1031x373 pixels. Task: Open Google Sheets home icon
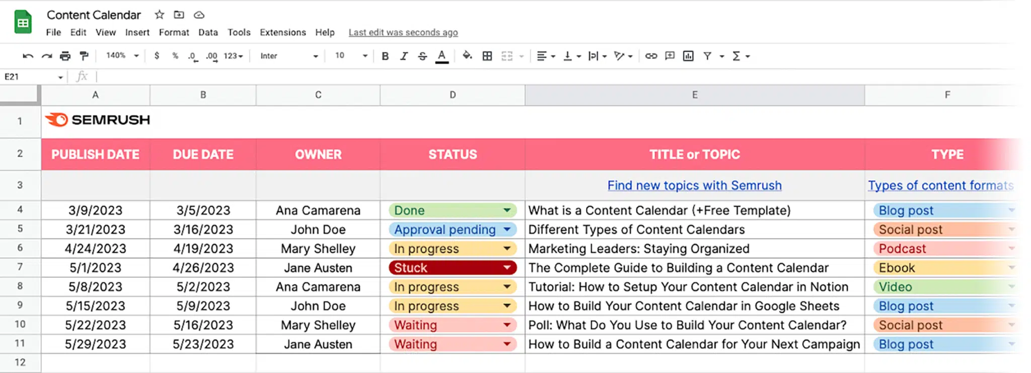click(x=23, y=22)
